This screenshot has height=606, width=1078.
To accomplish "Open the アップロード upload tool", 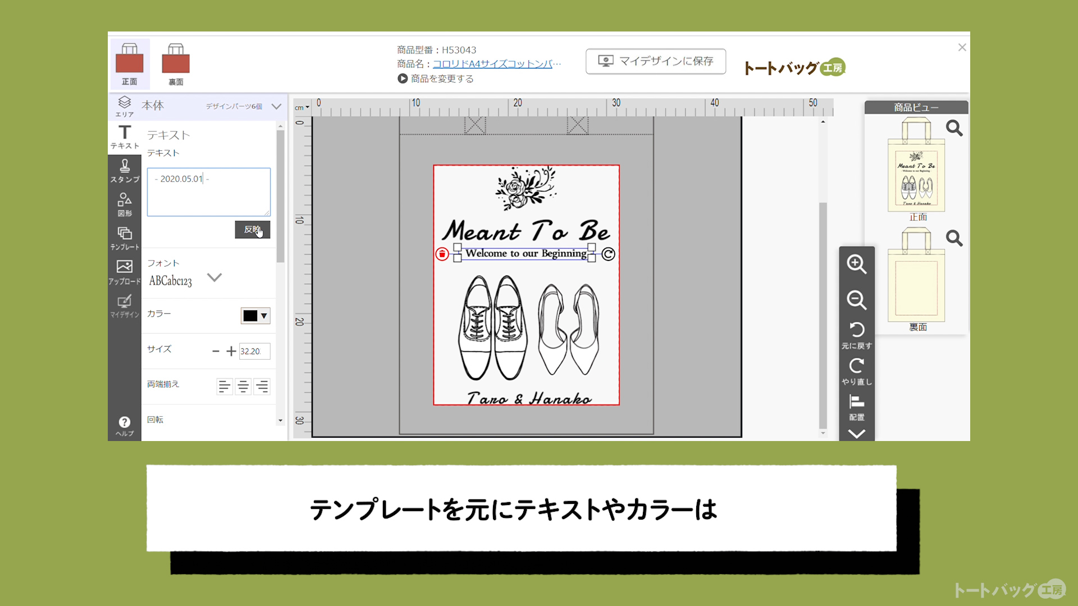I will [x=125, y=273].
